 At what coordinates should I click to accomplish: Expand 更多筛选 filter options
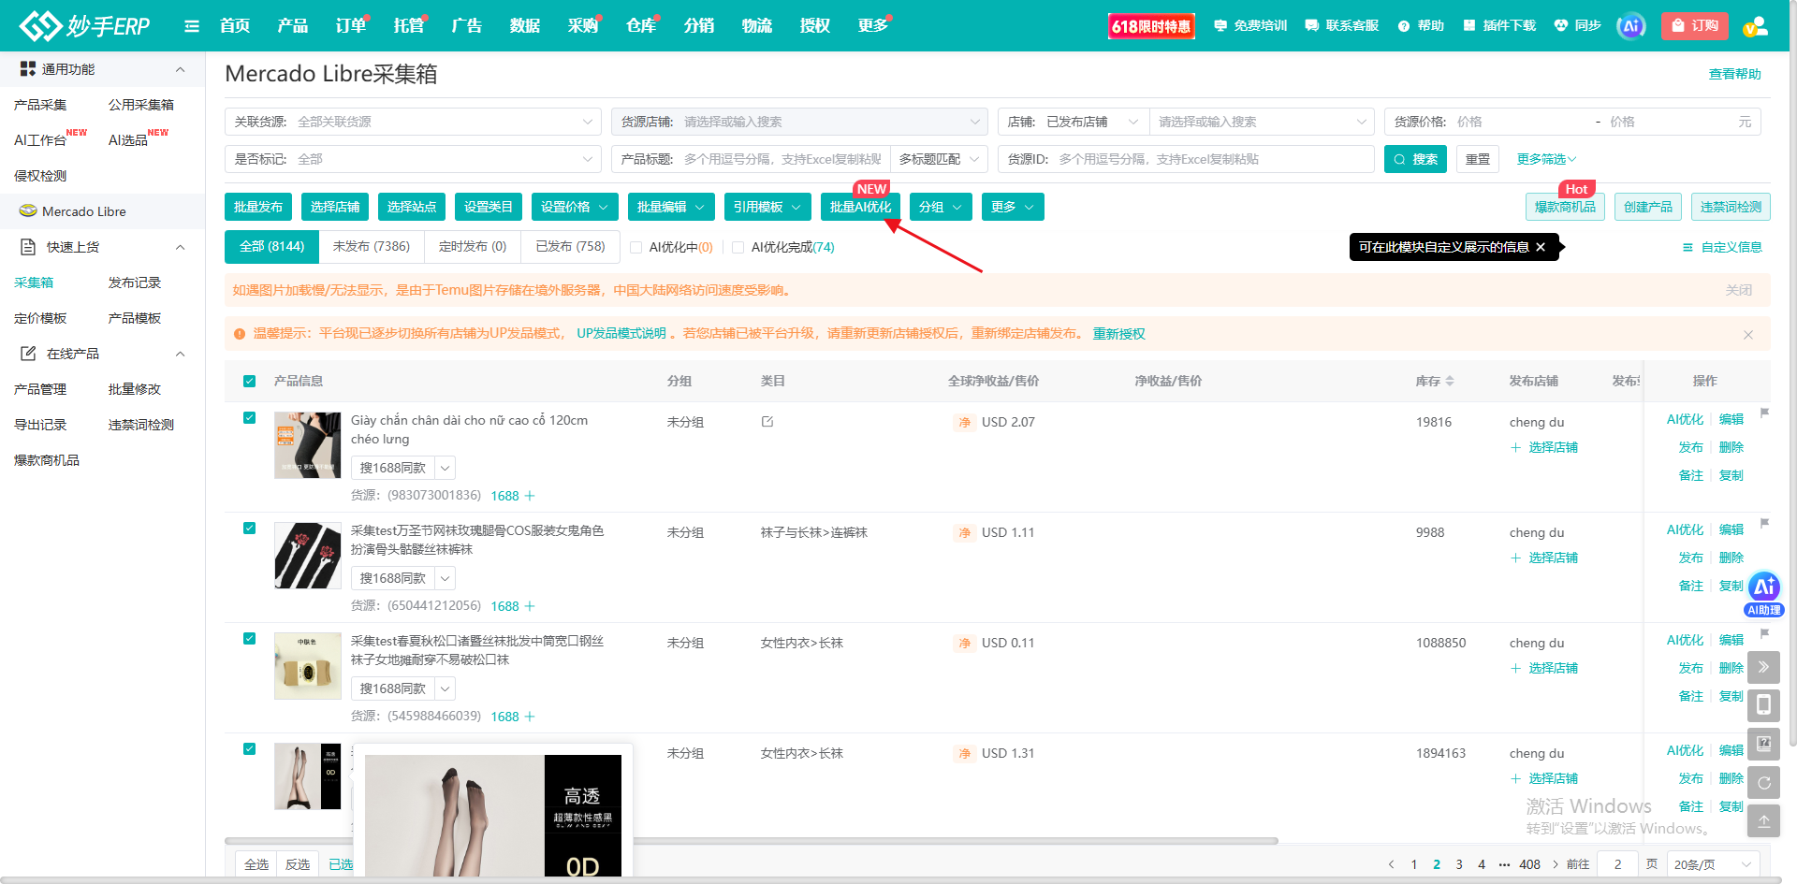(x=1546, y=159)
